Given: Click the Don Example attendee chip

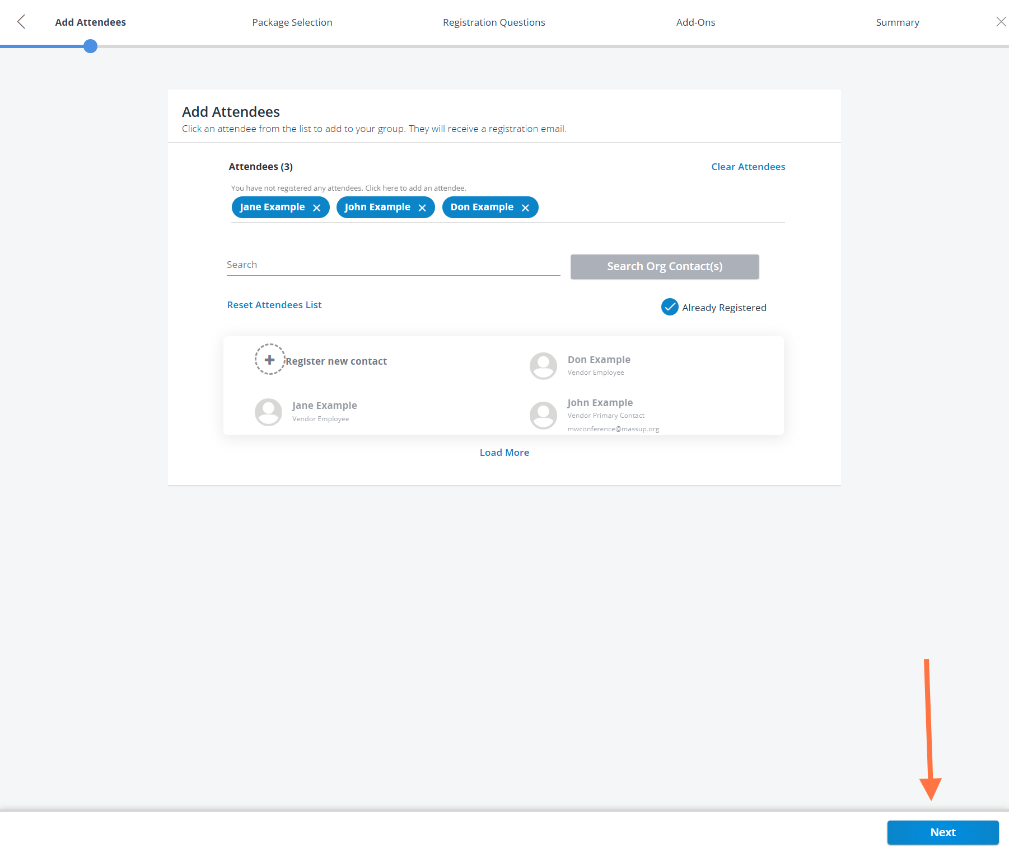Looking at the screenshot, I should coord(491,208).
